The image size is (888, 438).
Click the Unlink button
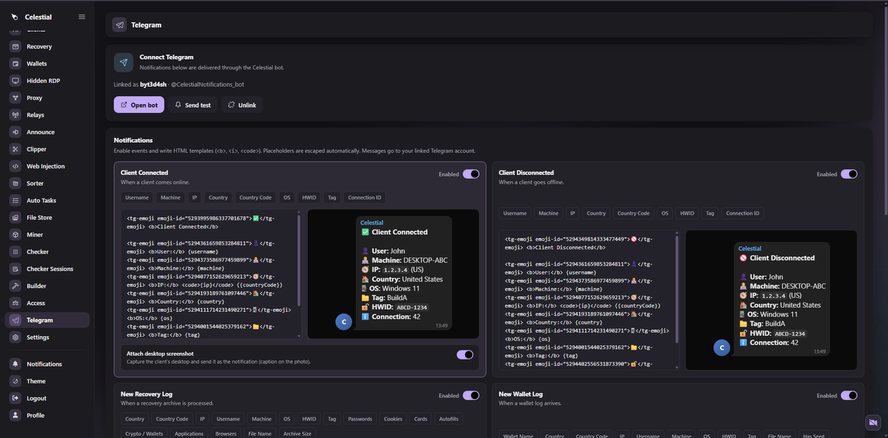[241, 105]
